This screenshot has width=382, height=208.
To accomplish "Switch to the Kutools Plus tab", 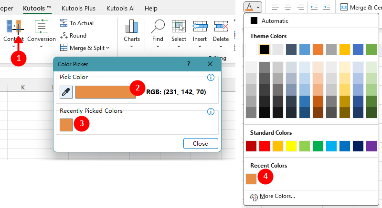I will coord(78,8).
